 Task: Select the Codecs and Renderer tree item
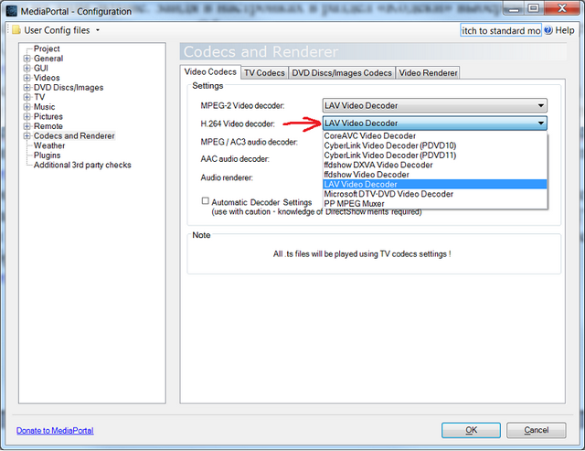74,136
